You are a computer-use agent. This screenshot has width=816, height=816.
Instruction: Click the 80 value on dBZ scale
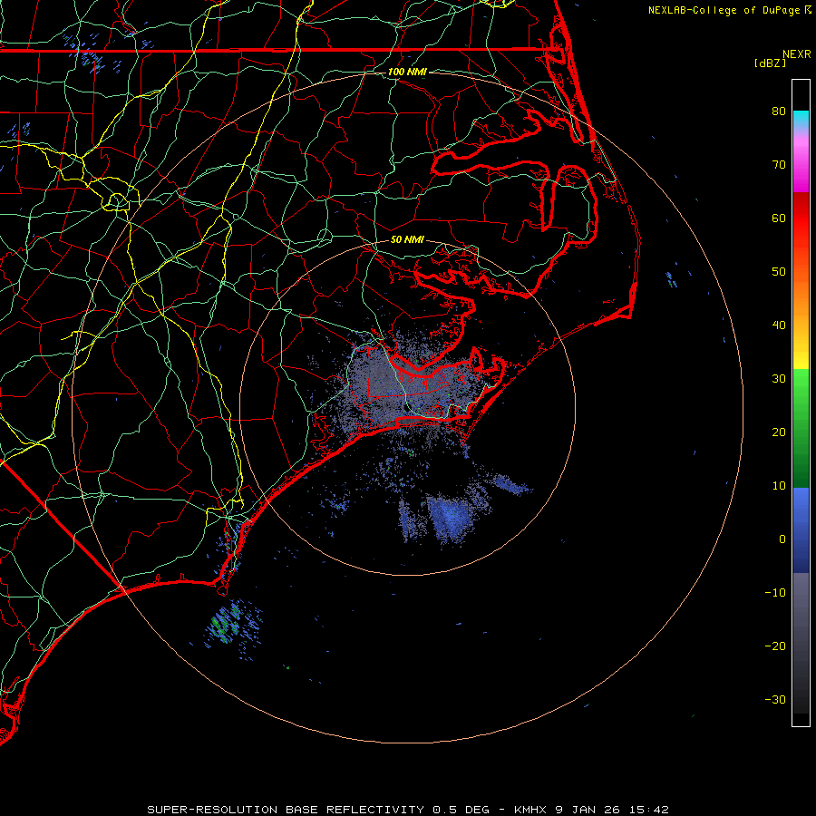tap(779, 112)
